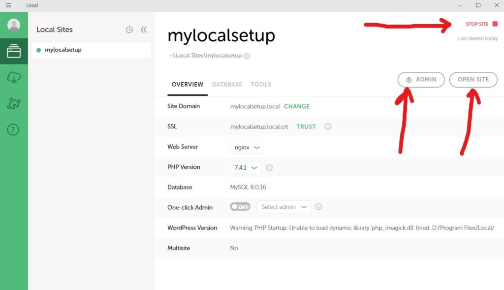Click the mylocalsetup site title heading
The height and width of the screenshot is (290, 504).
tap(221, 35)
